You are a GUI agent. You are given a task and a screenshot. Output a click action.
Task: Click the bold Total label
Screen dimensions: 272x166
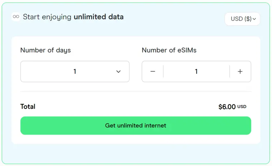coord(28,107)
